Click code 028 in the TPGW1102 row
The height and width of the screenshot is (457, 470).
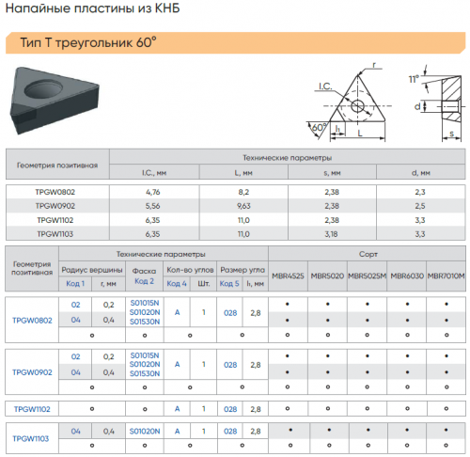[x=230, y=409]
